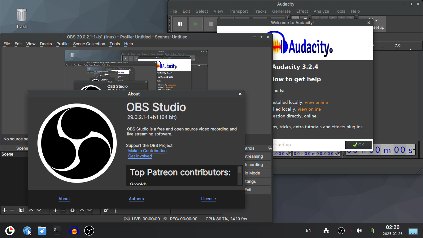Open the application launcher menu icon
423x238 pixels.
point(10,231)
